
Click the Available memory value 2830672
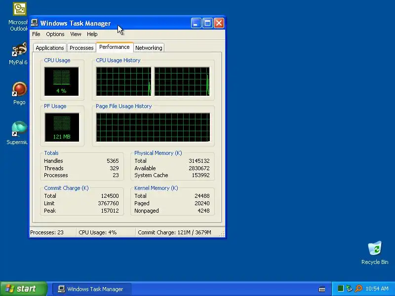point(199,168)
